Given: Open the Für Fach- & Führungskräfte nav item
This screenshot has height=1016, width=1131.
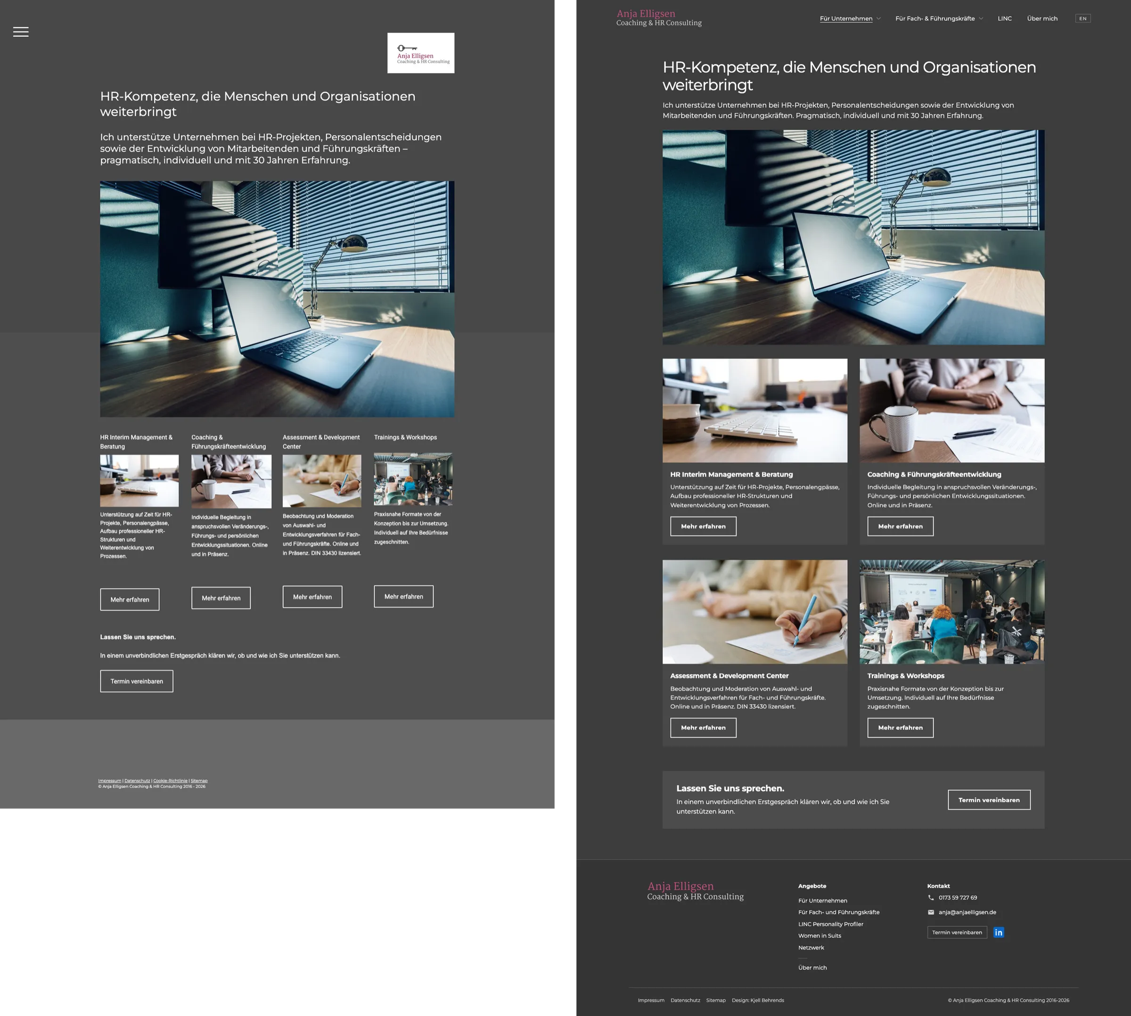Looking at the screenshot, I should point(935,18).
